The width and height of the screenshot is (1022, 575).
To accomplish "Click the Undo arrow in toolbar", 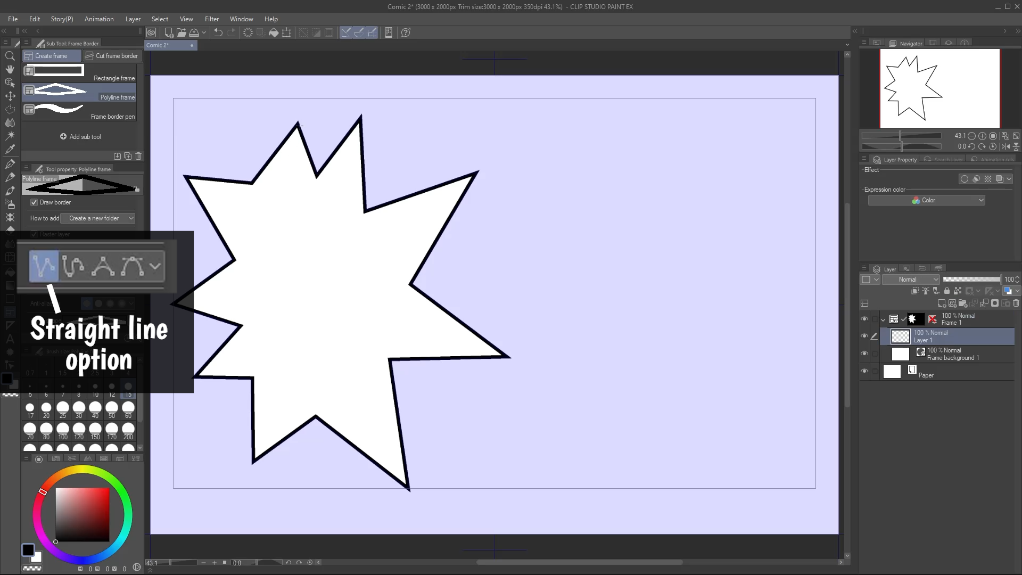I will pos(218,32).
